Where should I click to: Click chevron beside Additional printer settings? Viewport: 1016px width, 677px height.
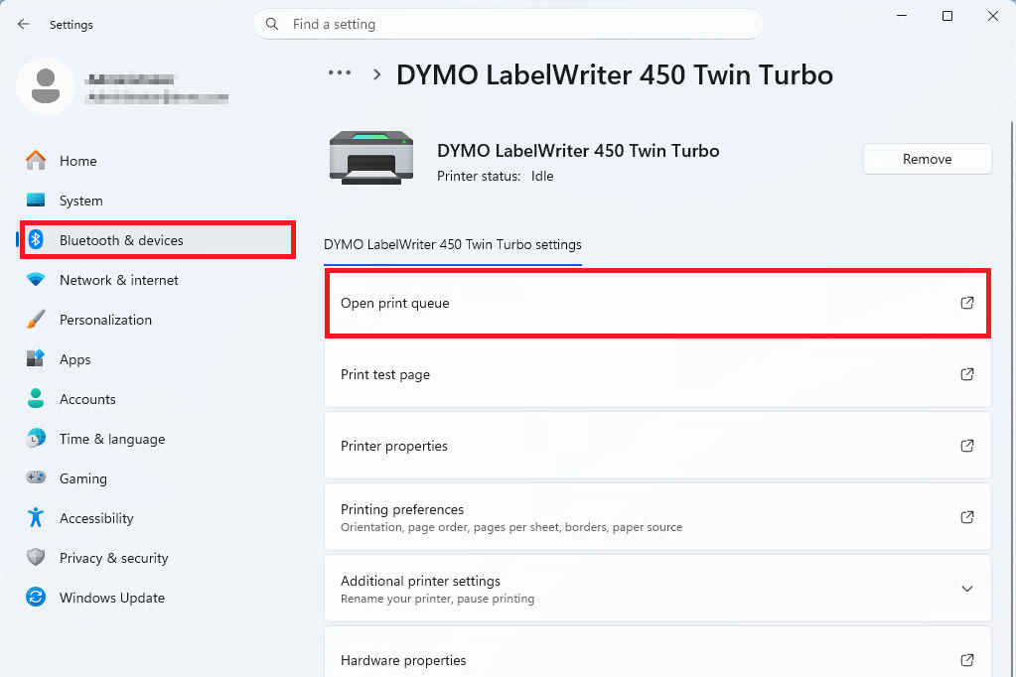tap(966, 589)
